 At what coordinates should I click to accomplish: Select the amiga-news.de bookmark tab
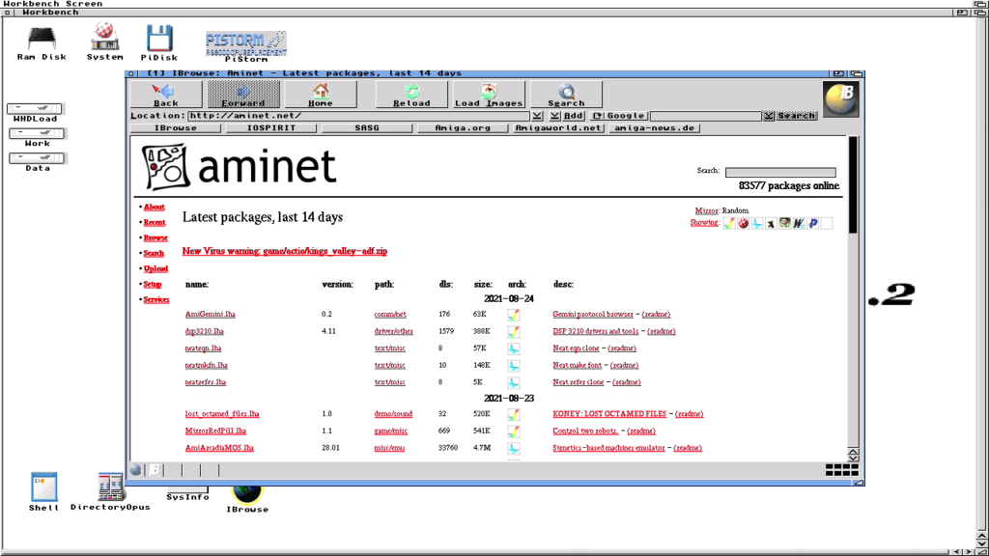[x=655, y=128]
